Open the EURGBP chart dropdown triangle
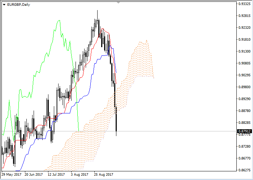The width and height of the screenshot is (253, 180). 4,5
